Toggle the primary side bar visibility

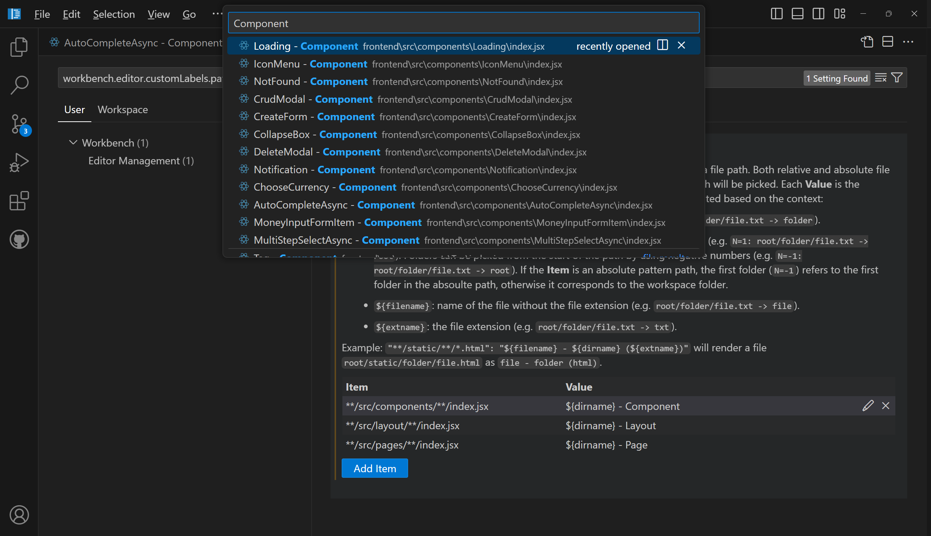coord(776,14)
